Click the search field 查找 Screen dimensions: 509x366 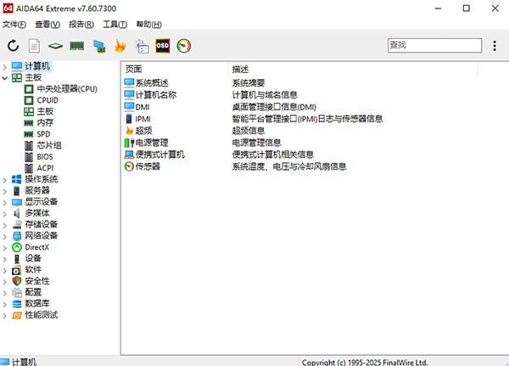[434, 45]
